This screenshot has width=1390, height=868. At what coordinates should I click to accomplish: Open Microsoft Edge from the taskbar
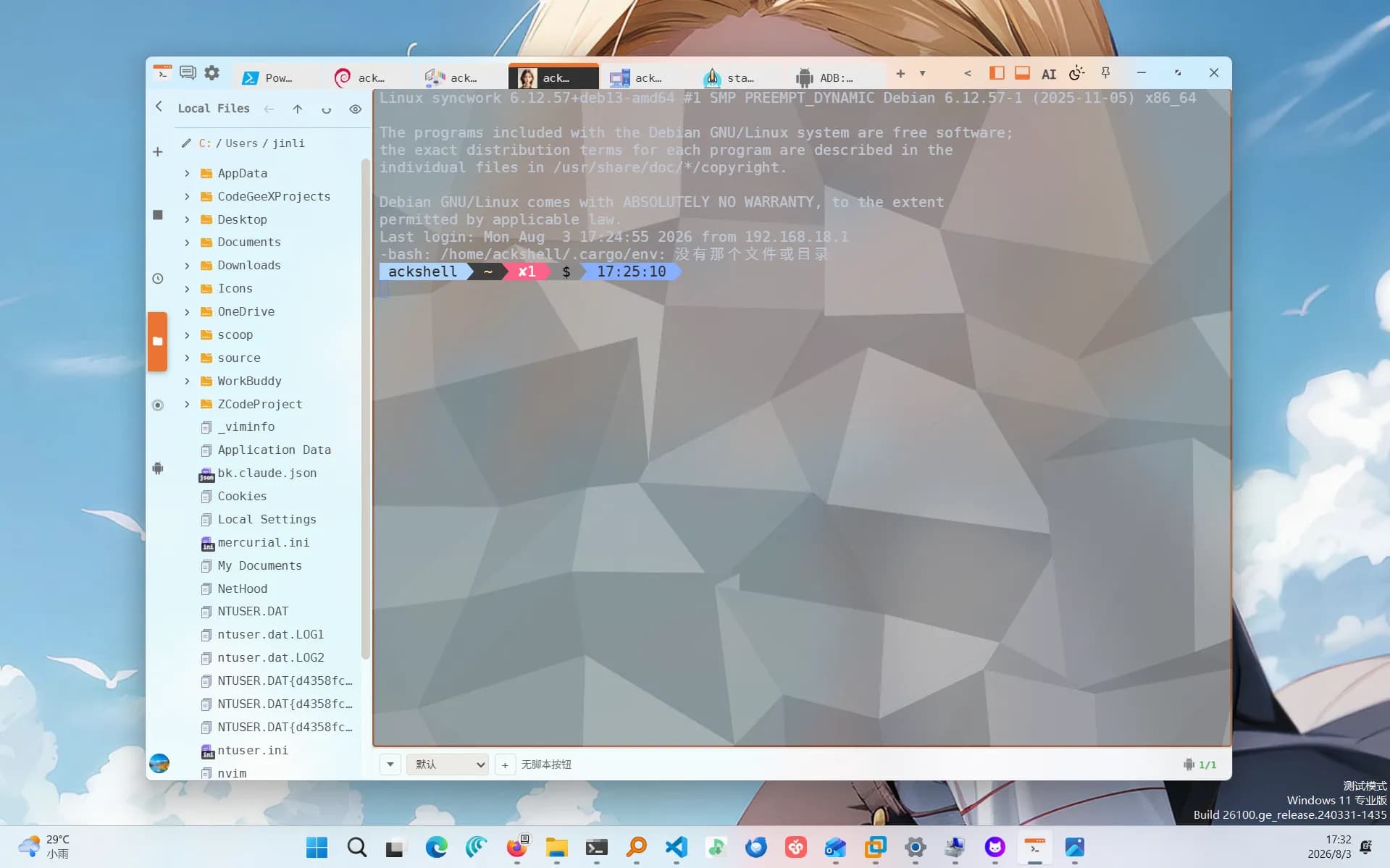tap(436, 847)
